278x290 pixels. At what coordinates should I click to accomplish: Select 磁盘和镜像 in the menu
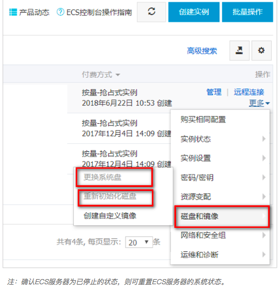pos(222,216)
